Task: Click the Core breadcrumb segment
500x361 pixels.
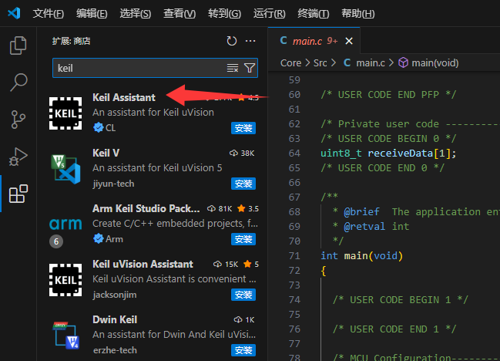Action: 290,63
